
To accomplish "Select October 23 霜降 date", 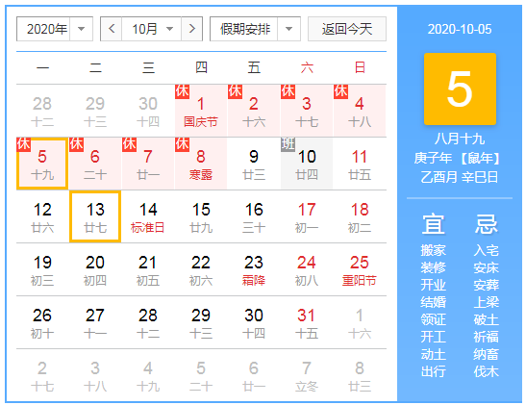I will [x=254, y=269].
